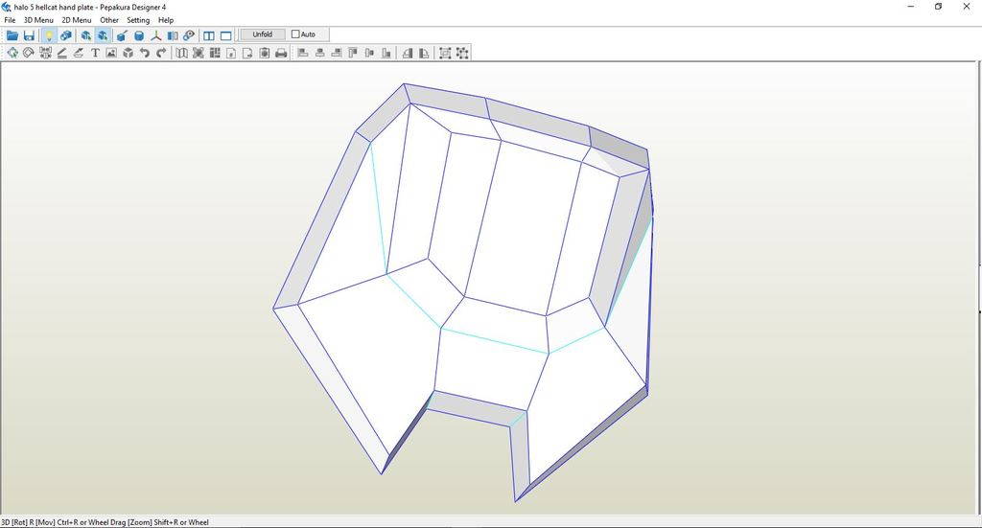The image size is (982, 528).
Task: Click the blue split-panel icon before the chain link
Action: pos(173,35)
